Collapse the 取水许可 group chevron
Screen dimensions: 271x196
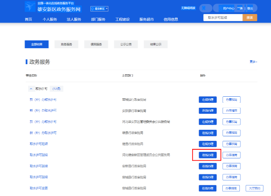[x=31, y=89]
